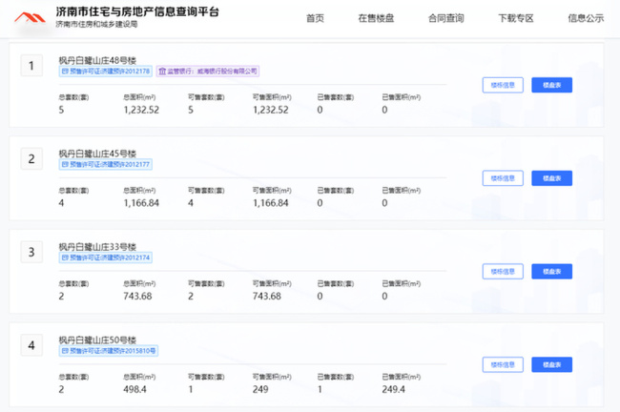Click 楼栋信息 button for 45号楼
The height and width of the screenshot is (412, 620).
click(x=503, y=178)
